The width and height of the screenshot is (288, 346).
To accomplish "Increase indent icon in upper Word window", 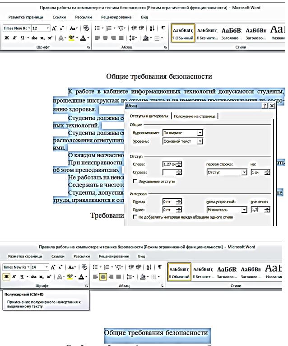I will [141, 28].
